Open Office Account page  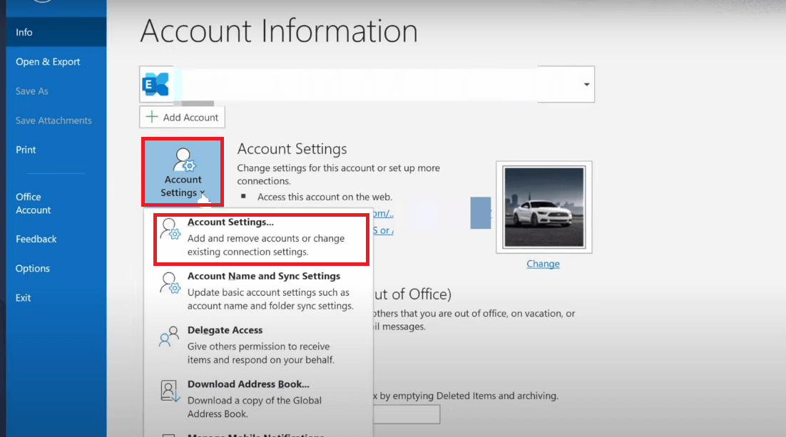(x=34, y=203)
